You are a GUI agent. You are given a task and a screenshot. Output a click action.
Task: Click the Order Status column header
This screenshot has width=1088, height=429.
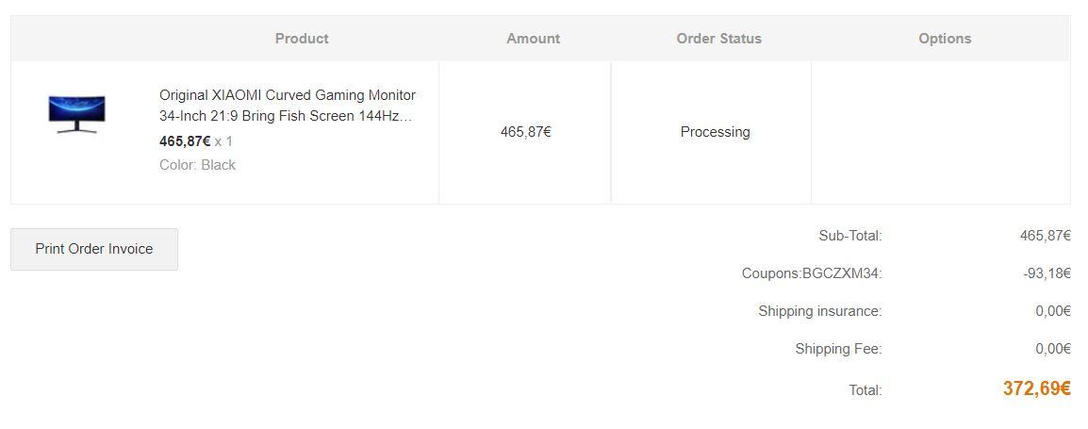pos(718,39)
